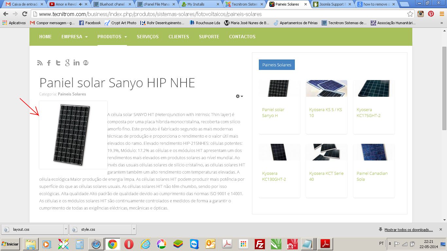This screenshot has height=251, width=447.
Task: Open the CLIENTES menu item
Action: coord(179,37)
